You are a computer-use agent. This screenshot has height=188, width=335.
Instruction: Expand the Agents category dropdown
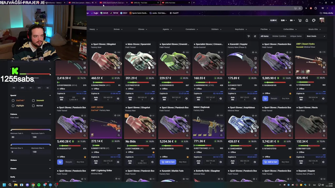(167, 29)
